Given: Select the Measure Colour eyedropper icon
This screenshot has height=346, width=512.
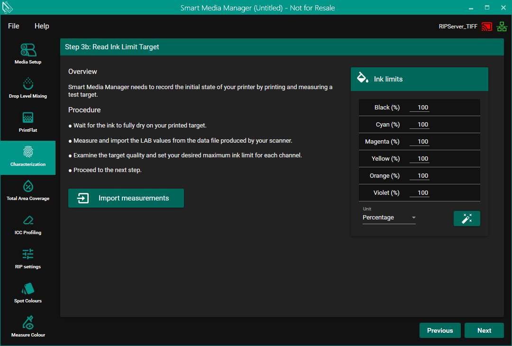Looking at the screenshot, I should (x=28, y=323).
